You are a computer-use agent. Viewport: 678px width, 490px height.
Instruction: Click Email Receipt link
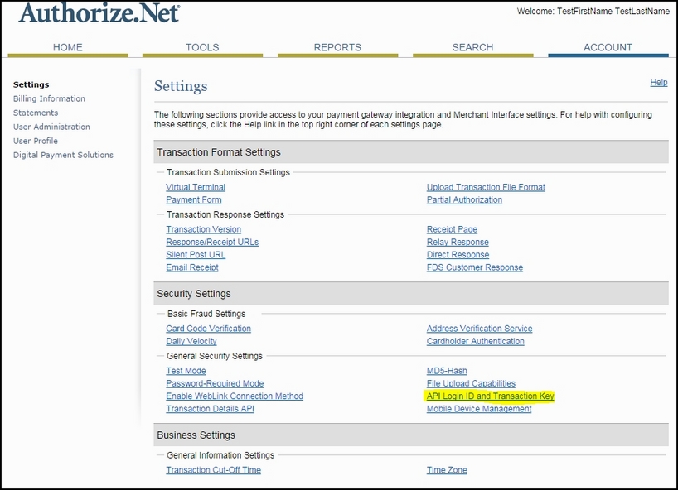pos(192,267)
